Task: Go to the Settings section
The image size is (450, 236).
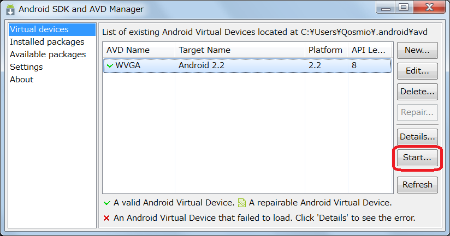Action: coord(26,67)
